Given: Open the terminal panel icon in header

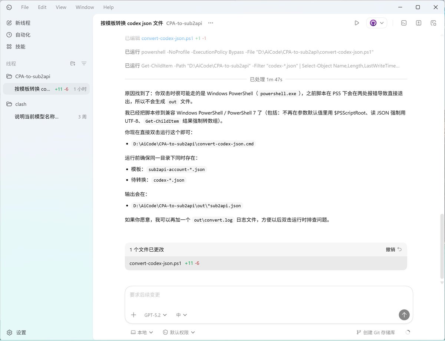Looking at the screenshot, I should (404, 23).
